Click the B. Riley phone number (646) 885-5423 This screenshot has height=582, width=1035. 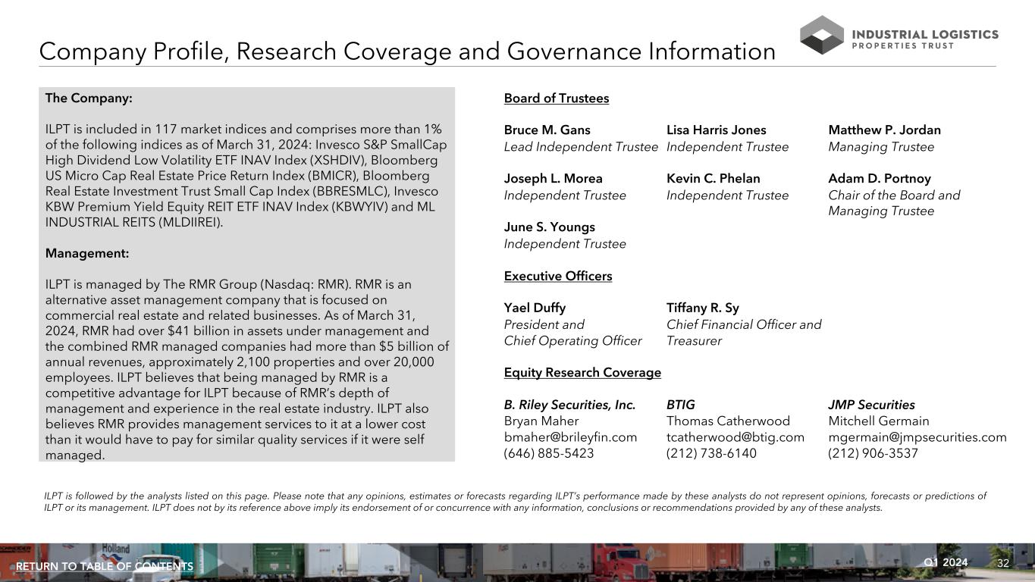point(548,454)
